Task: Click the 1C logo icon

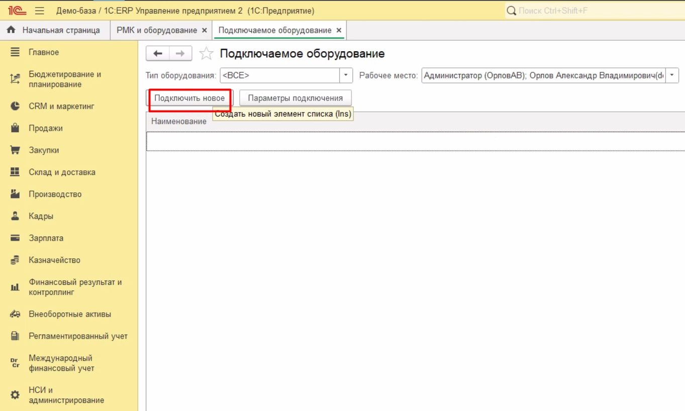Action: 17,11
